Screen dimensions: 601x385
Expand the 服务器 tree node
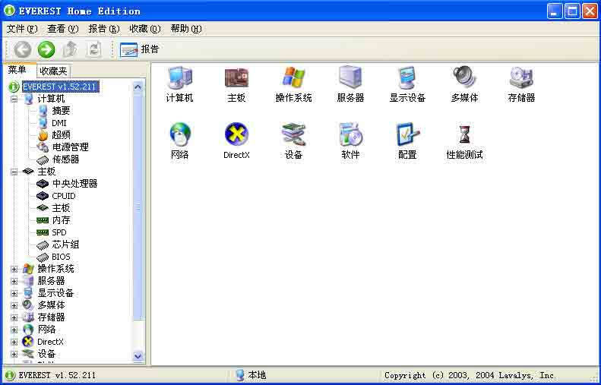[x=14, y=282]
